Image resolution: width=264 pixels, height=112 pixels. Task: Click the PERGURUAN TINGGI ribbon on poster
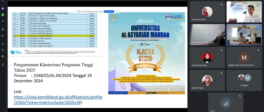[145, 67]
